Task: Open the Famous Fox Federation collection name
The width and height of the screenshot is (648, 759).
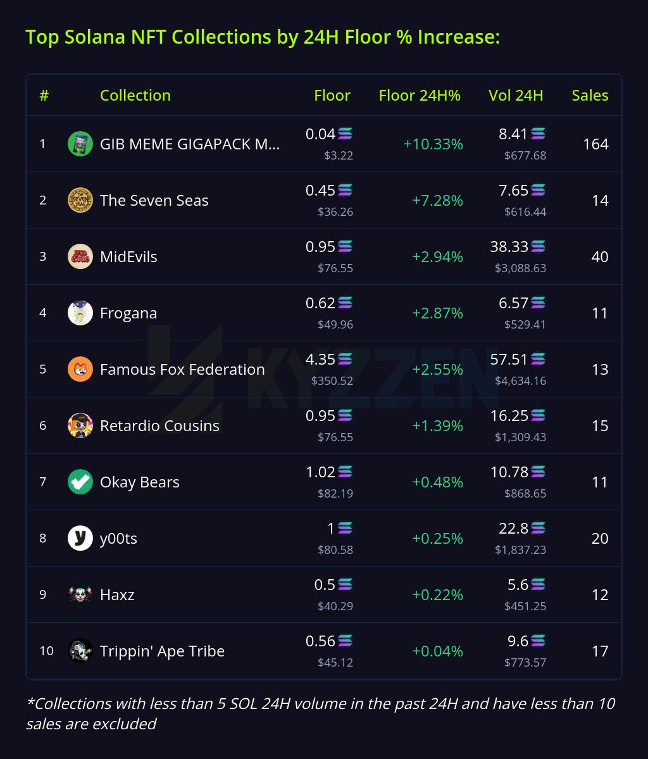Action: 182,370
